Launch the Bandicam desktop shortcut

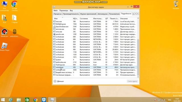coord(5,33)
